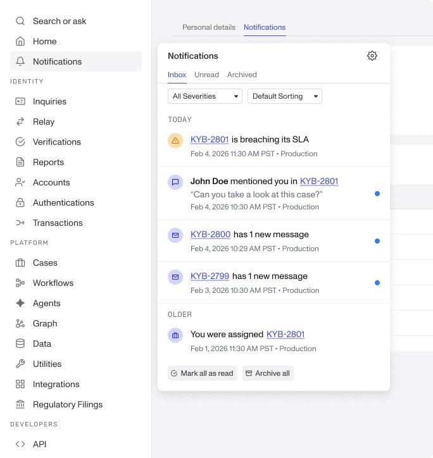This screenshot has width=433, height=458.
Task: Click the API code brackets icon
Action: pyautogui.click(x=20, y=444)
